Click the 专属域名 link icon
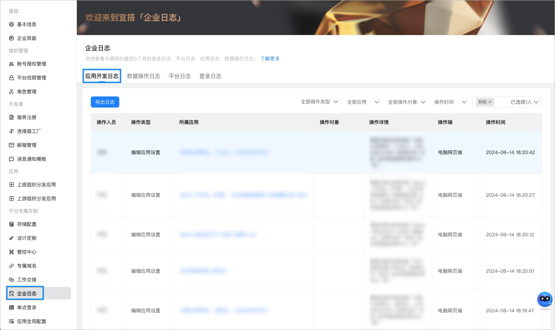This screenshot has height=330, width=555. [x=11, y=266]
